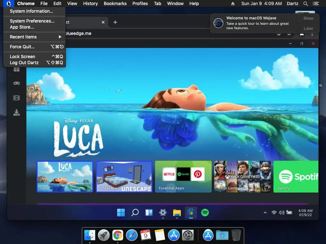Choose App Store from Apple menu
This screenshot has height=244, width=326.
click(34, 27)
